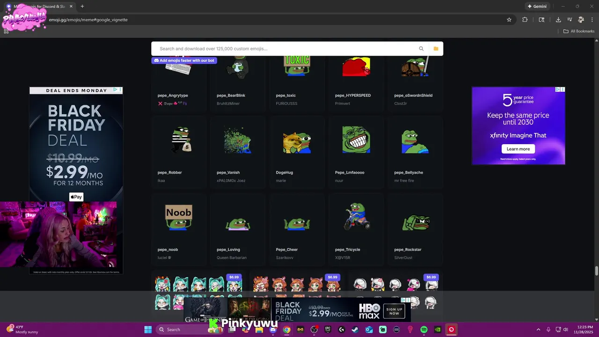The width and height of the screenshot is (599, 337).
Task: Open the pepe_Vanish emoji
Action: point(238,152)
